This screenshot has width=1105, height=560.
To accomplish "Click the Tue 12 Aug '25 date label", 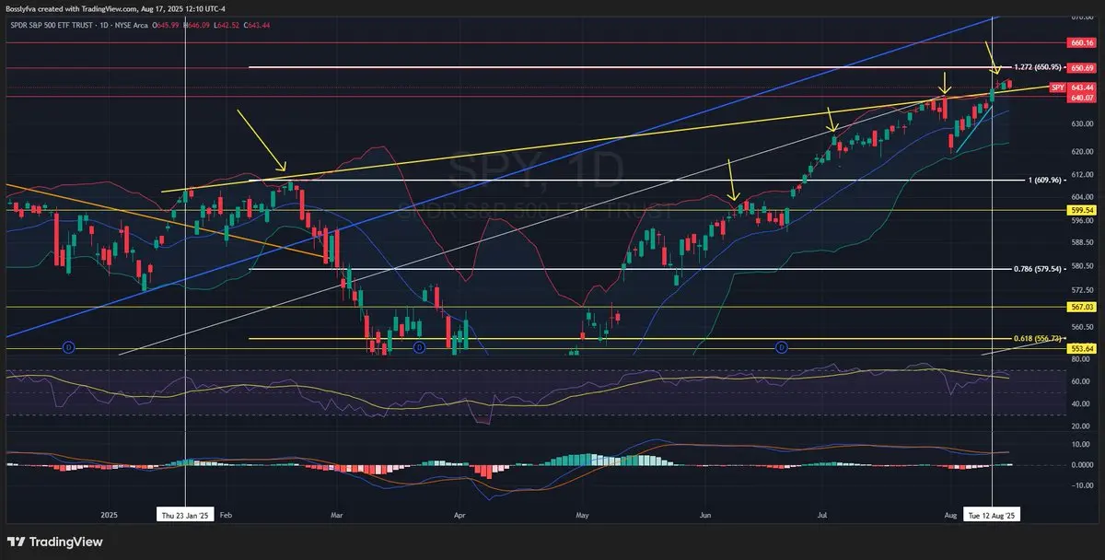I will 991,515.
